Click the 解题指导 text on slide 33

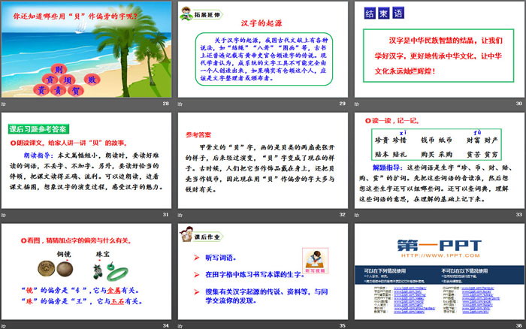click(x=386, y=168)
